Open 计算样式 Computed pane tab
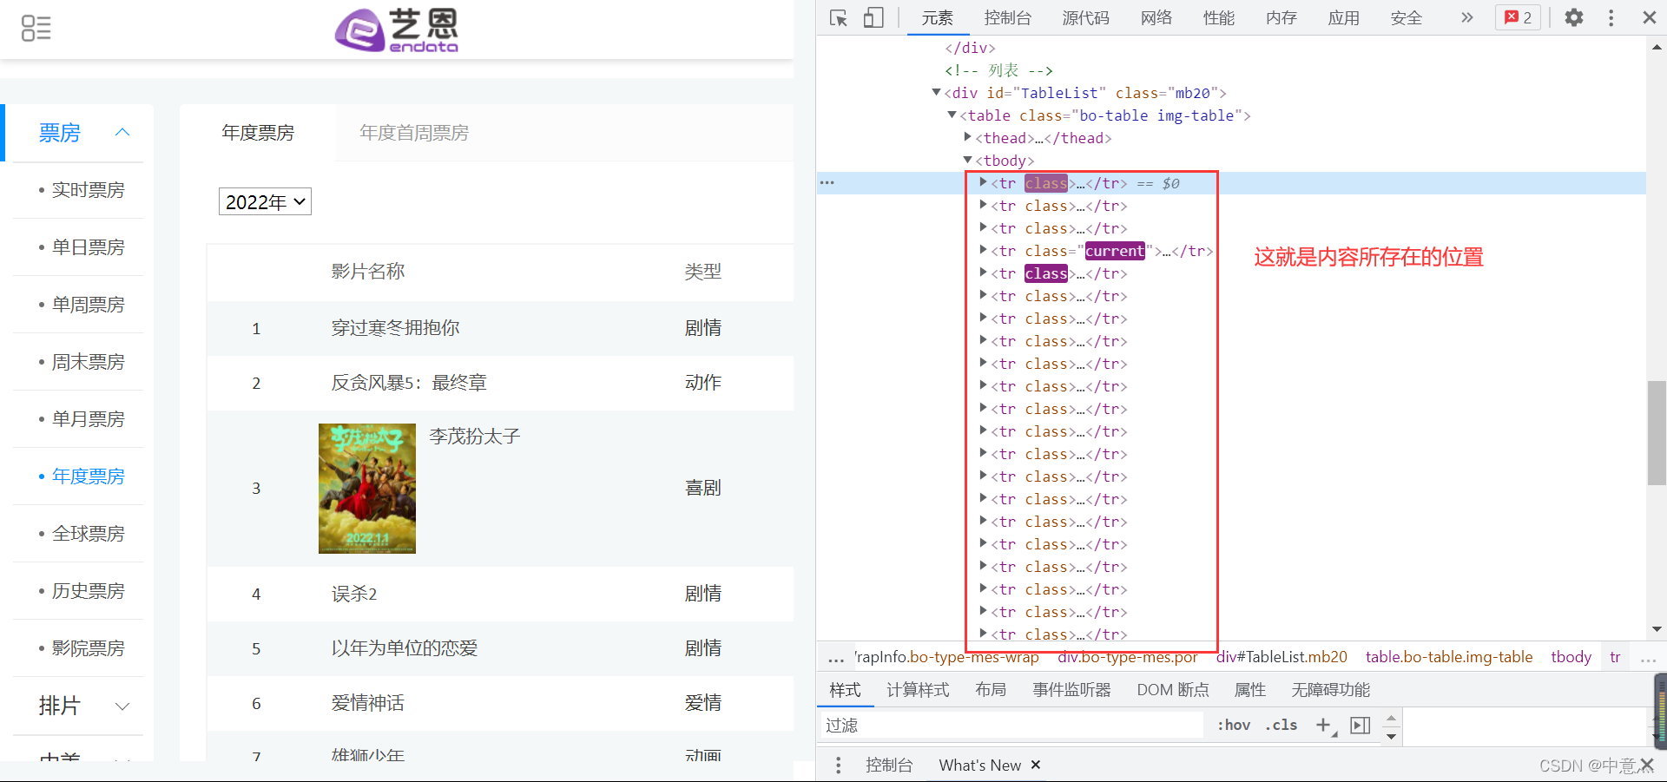Screen dimensions: 1667x782 tap(918, 690)
